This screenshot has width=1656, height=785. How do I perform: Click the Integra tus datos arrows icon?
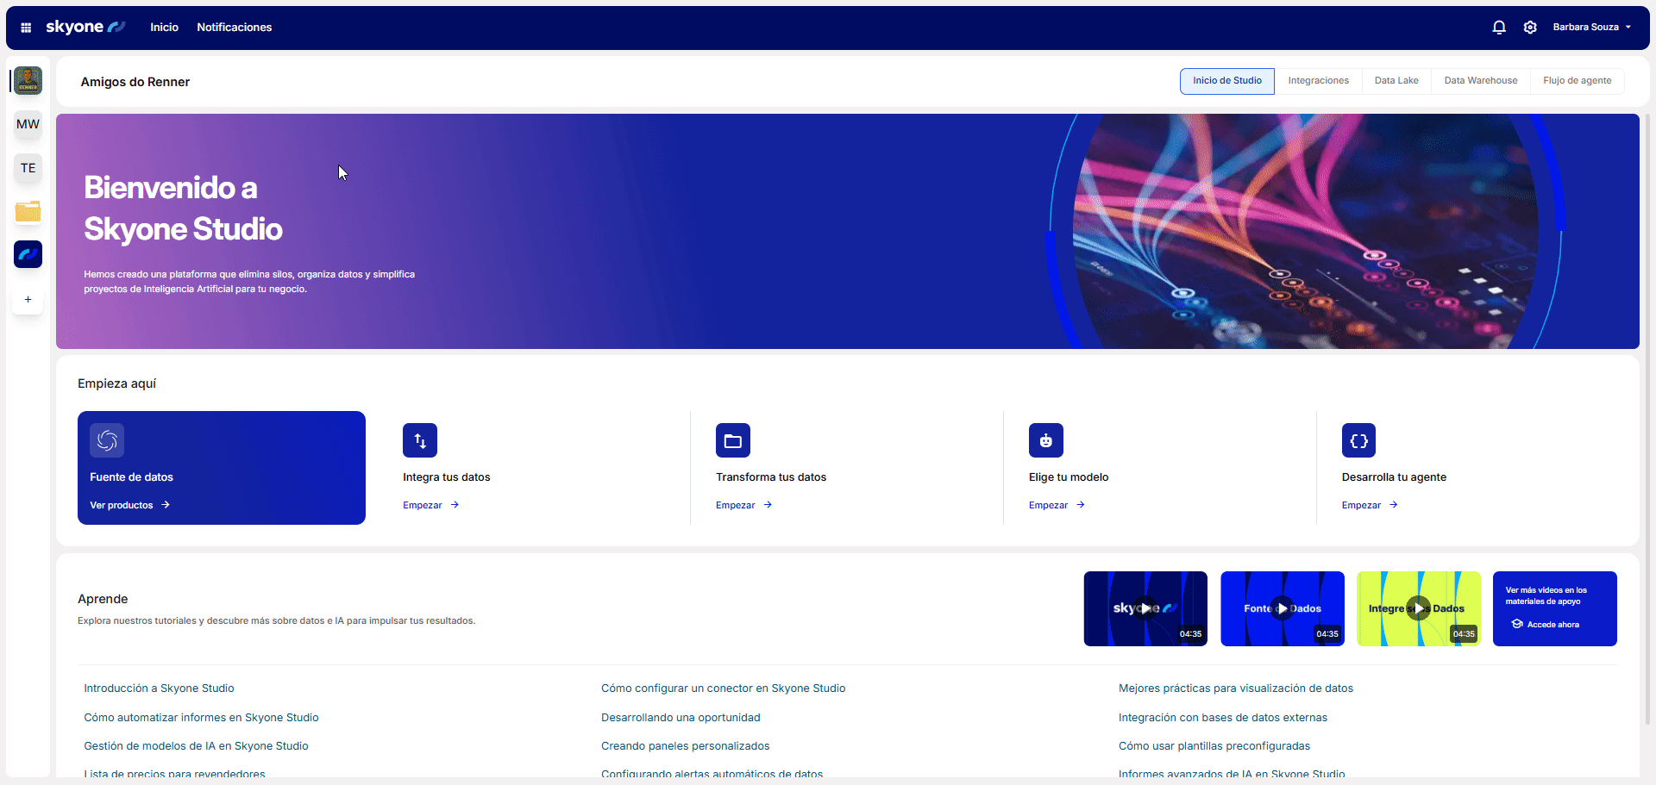(x=420, y=441)
